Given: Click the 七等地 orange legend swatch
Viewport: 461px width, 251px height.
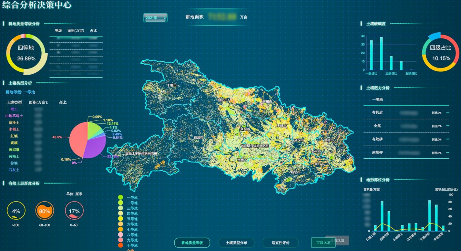Looking at the screenshot, I should tap(120, 229).
